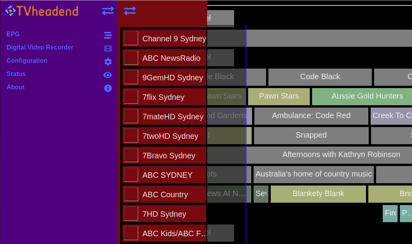Viewport: 412px width, 244px height.
Task: Tick the 7twoHD Sydney checkbox
Action: click(131, 136)
